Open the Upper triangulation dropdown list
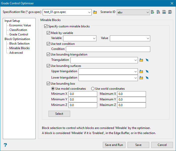 click(136, 72)
